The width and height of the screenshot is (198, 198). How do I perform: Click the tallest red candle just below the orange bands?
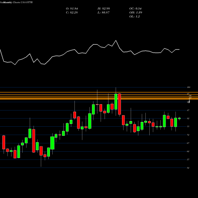point(120,104)
